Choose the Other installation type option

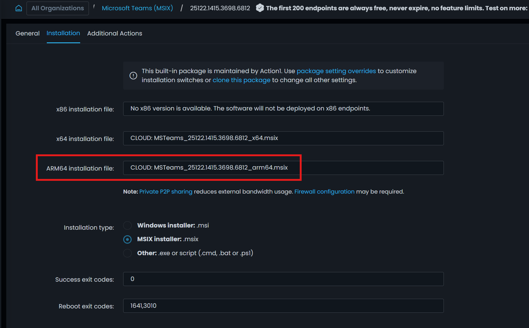127,253
